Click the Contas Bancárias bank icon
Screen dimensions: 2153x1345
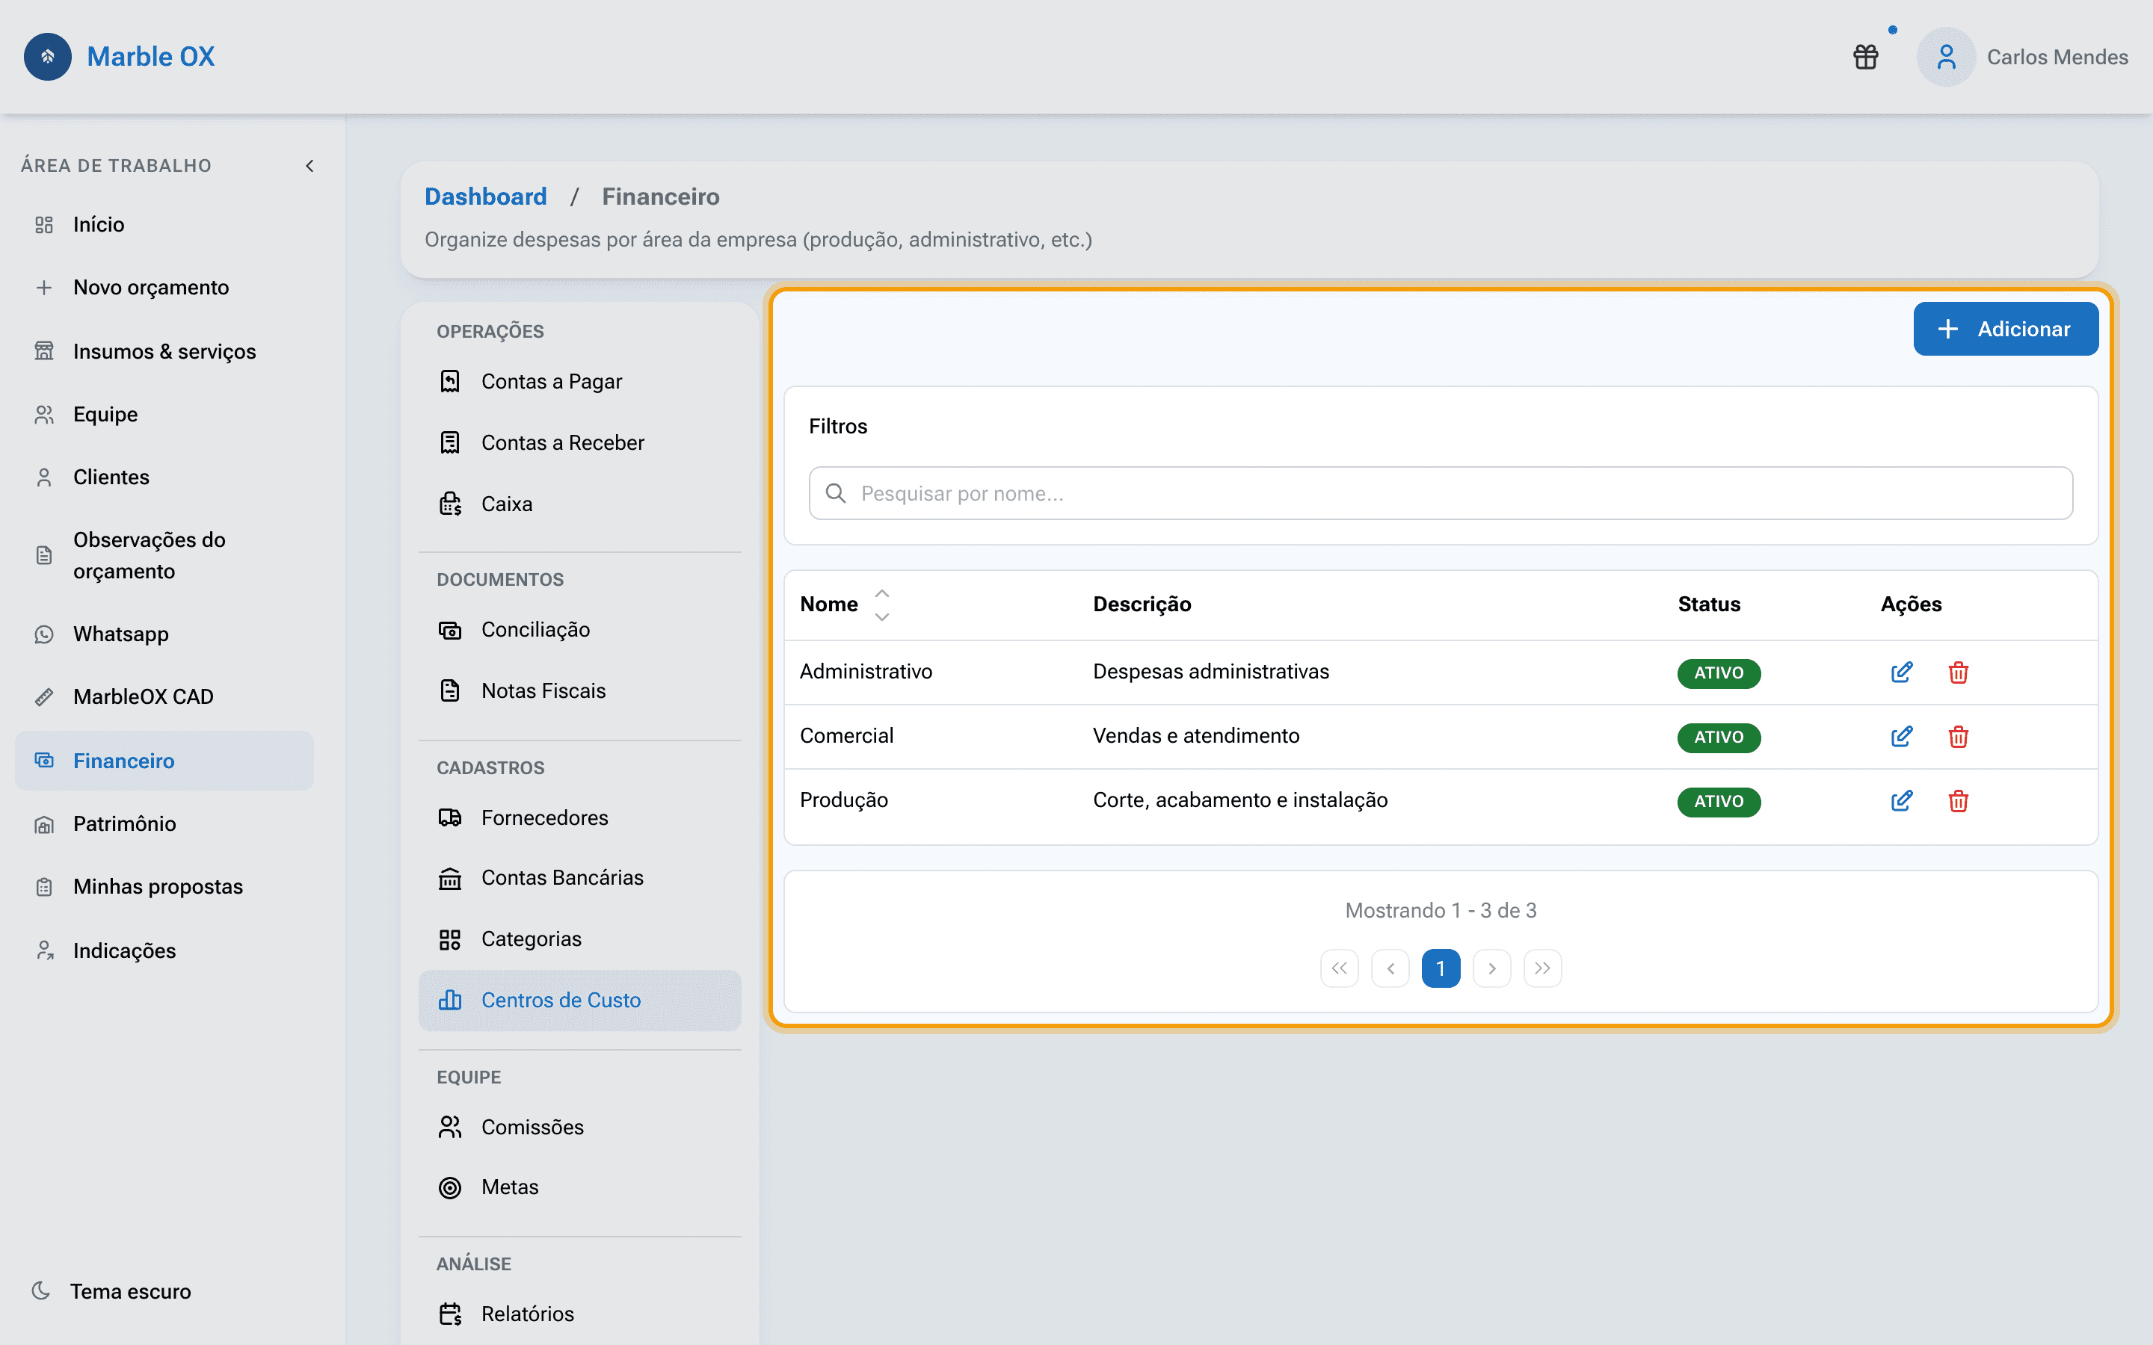pyautogui.click(x=450, y=878)
